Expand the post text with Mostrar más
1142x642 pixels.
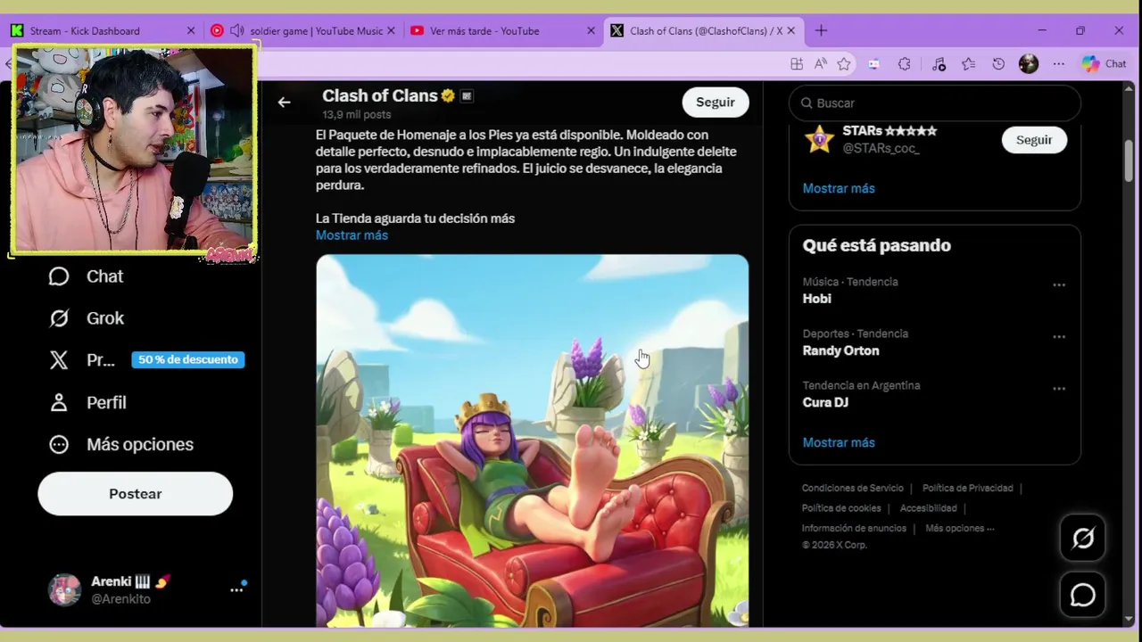352,235
